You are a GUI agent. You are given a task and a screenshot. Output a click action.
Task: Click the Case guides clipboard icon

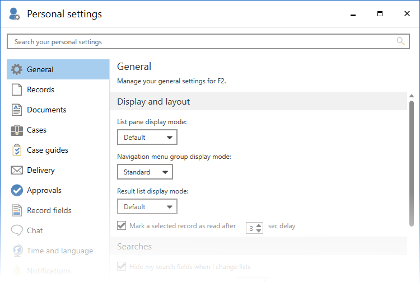pos(17,150)
